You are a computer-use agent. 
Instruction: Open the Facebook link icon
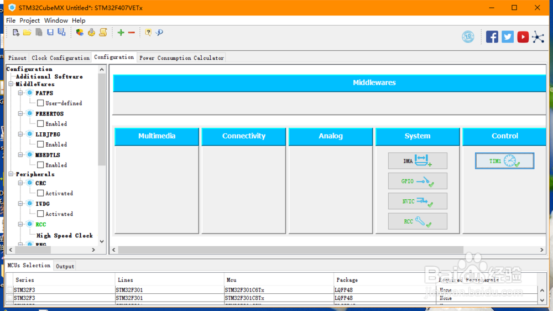click(x=492, y=37)
